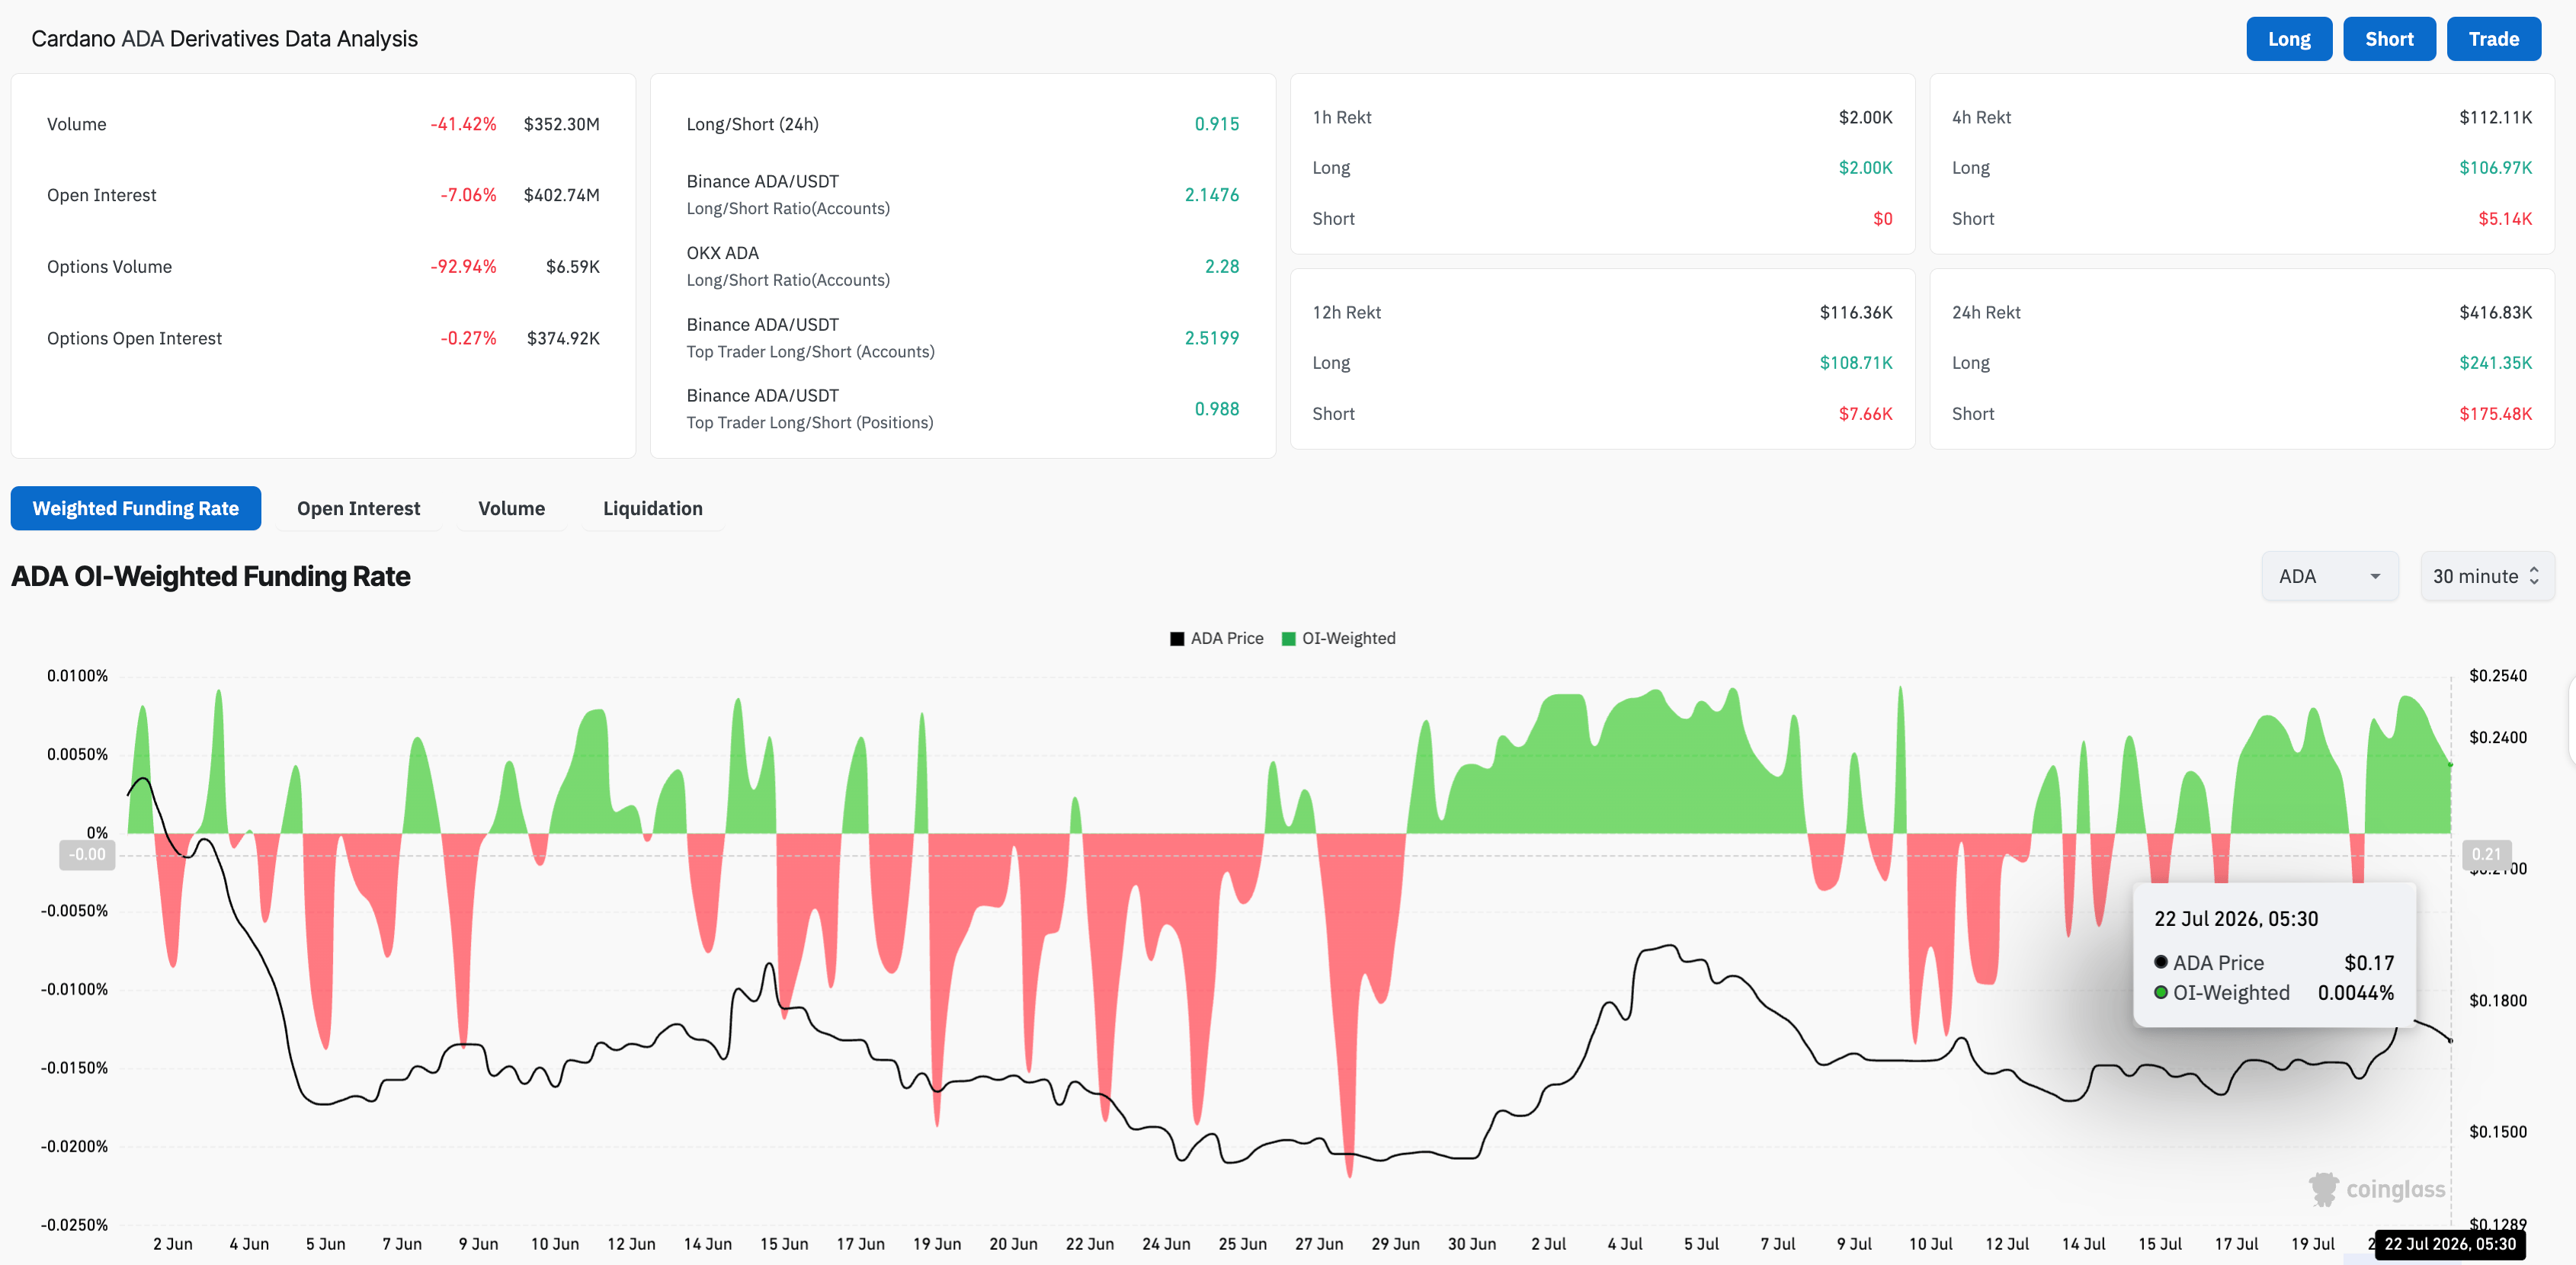Switch to the Open Interest tab
Image resolution: width=2576 pixels, height=1265 pixels.
coord(358,508)
